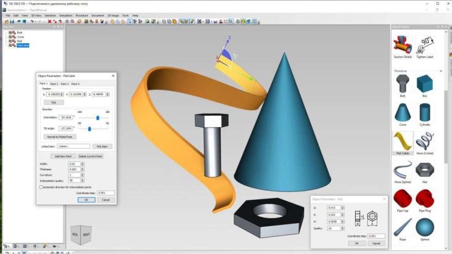Select Bolt in the object tree
452x254 pixels.
19,33
